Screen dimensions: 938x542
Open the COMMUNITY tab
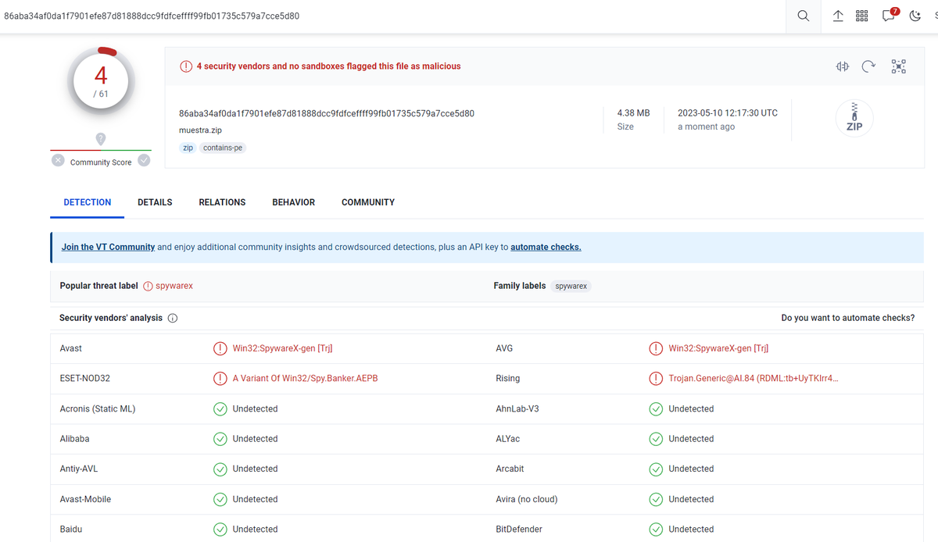[x=368, y=202]
